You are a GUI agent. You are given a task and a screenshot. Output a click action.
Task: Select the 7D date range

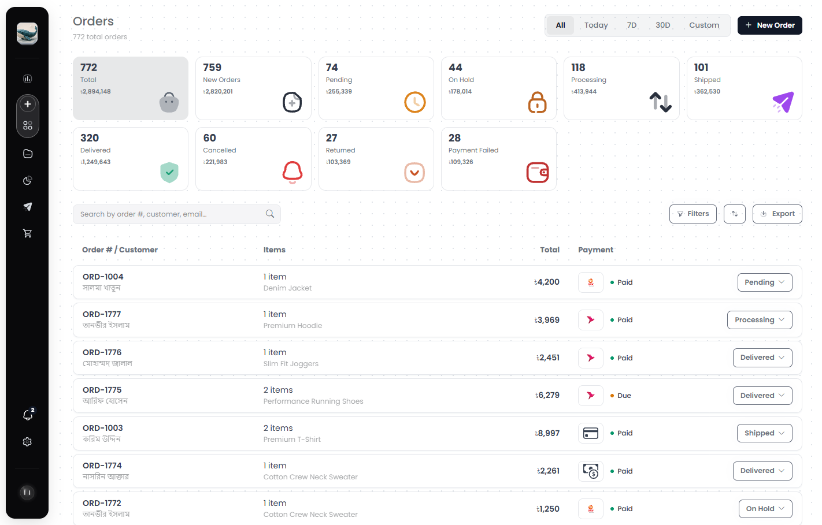[x=632, y=25]
